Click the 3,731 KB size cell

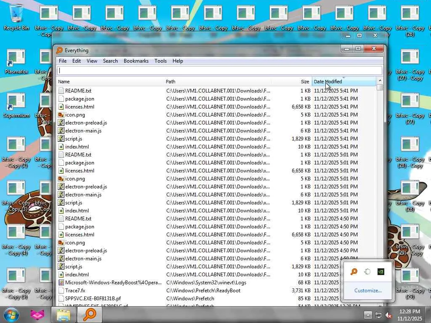pos(301,290)
